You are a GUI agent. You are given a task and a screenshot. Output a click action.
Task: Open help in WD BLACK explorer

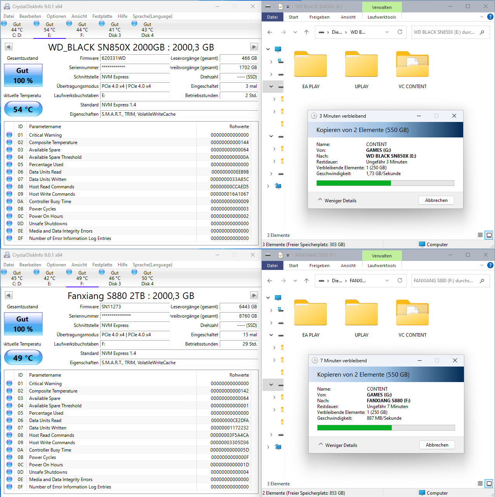(490, 17)
